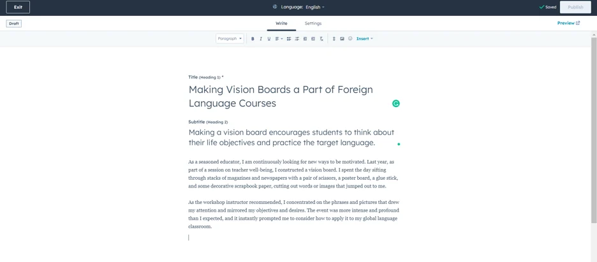The height and width of the screenshot is (262, 597).
Task: Toggle underline formatting
Action: tap(269, 39)
